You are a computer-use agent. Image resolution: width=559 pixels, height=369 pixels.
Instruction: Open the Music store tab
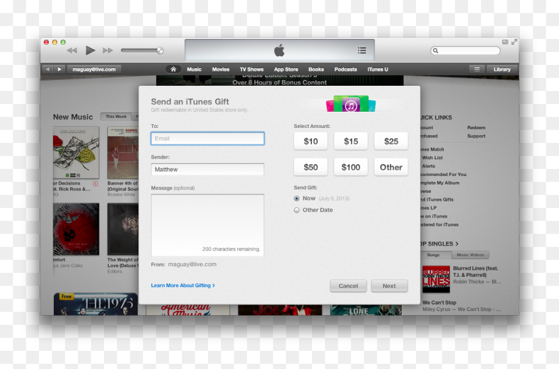(x=194, y=69)
